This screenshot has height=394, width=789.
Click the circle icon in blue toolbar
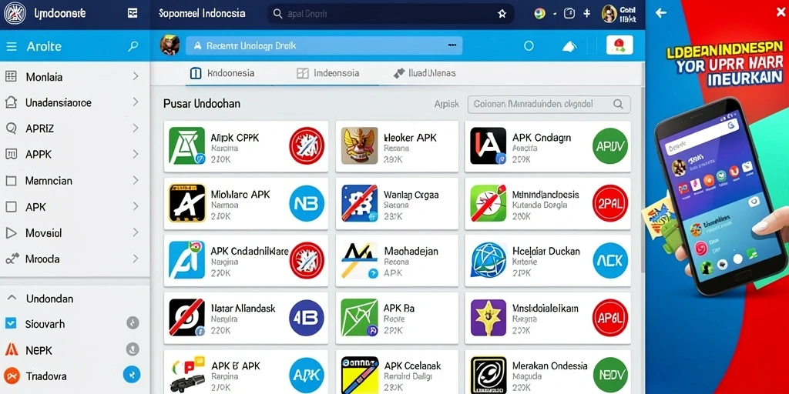(x=529, y=46)
